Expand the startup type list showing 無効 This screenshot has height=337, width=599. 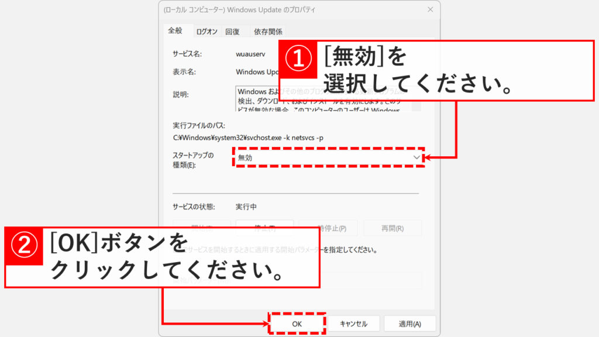[x=328, y=158]
